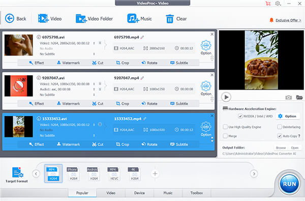
Task: Open codec Option for 9207047.avi
Action: [206, 88]
